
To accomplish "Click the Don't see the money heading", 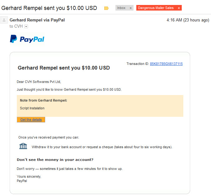I will [55, 160].
